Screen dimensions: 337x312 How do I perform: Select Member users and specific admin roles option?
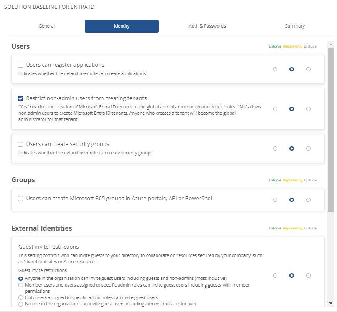coord(20,285)
